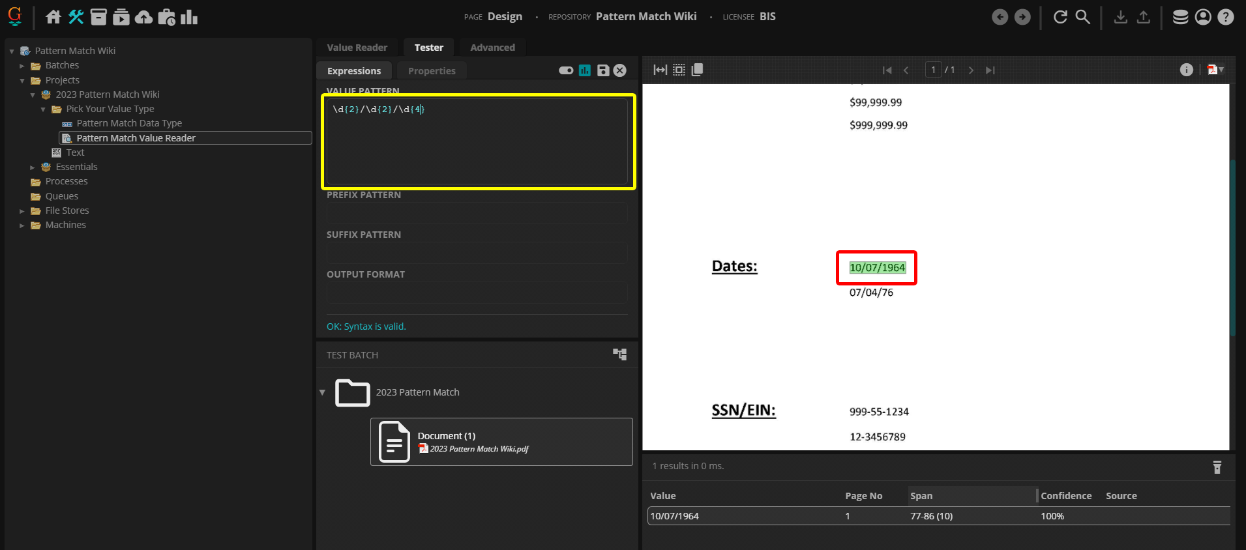This screenshot has height=550, width=1246.
Task: Open the bar chart stats icon in top toolbar
Action: 189,17
